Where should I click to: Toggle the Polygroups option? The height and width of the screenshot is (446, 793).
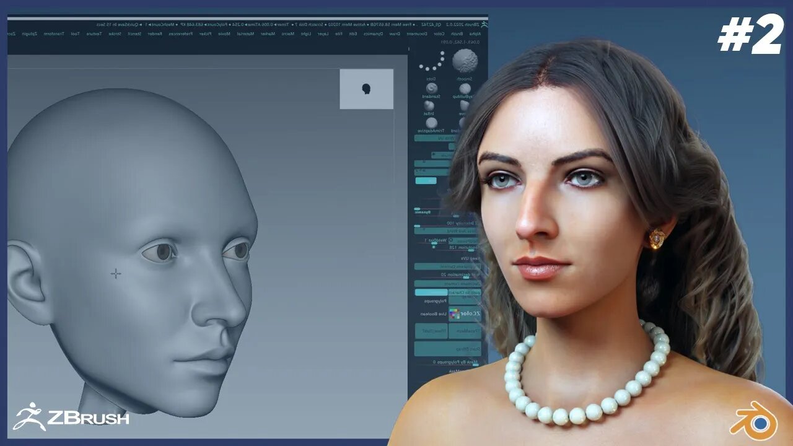(x=436, y=301)
